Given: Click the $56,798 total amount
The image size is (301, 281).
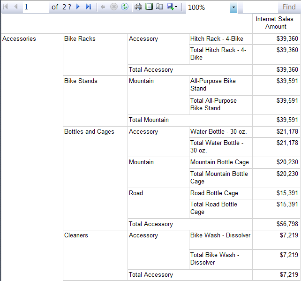Looking at the screenshot, I should coord(276,224).
